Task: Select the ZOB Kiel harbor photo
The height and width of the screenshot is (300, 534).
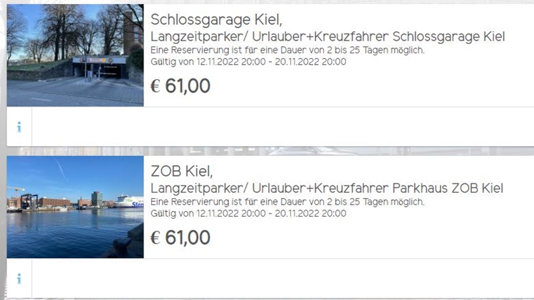Action: pos(75,207)
